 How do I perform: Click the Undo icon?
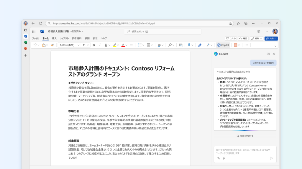tap(35, 45)
